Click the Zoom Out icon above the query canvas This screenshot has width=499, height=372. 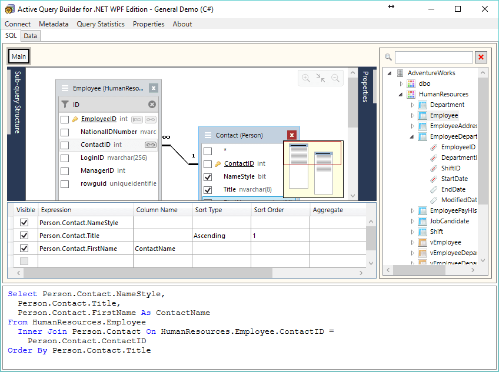click(334, 78)
